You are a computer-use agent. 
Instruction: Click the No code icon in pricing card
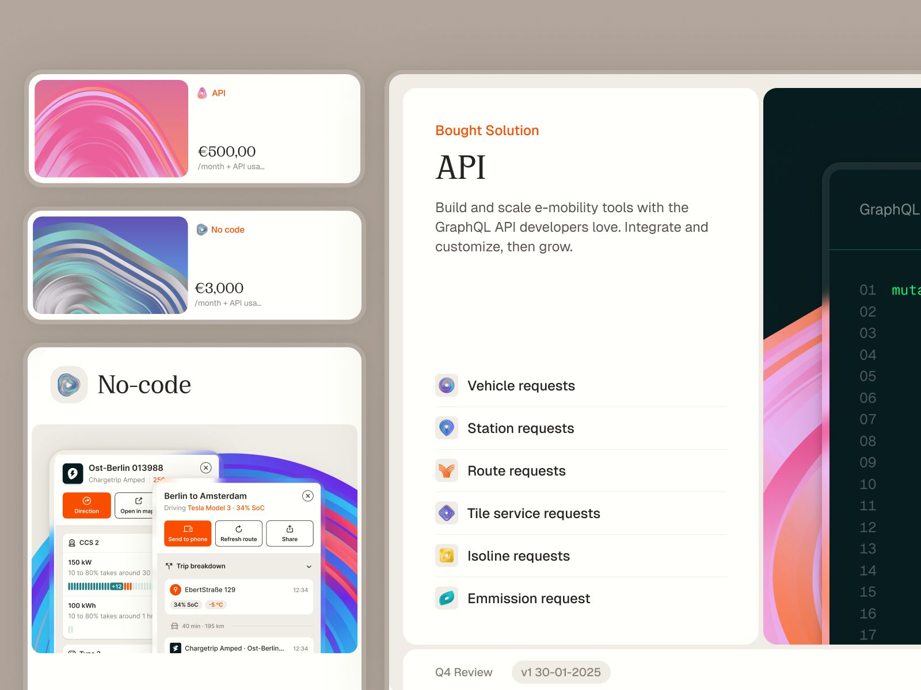(202, 229)
